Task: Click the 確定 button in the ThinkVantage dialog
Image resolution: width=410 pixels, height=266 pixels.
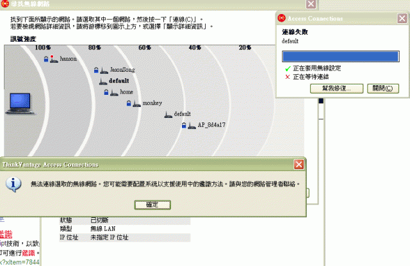Action: [x=152, y=205]
